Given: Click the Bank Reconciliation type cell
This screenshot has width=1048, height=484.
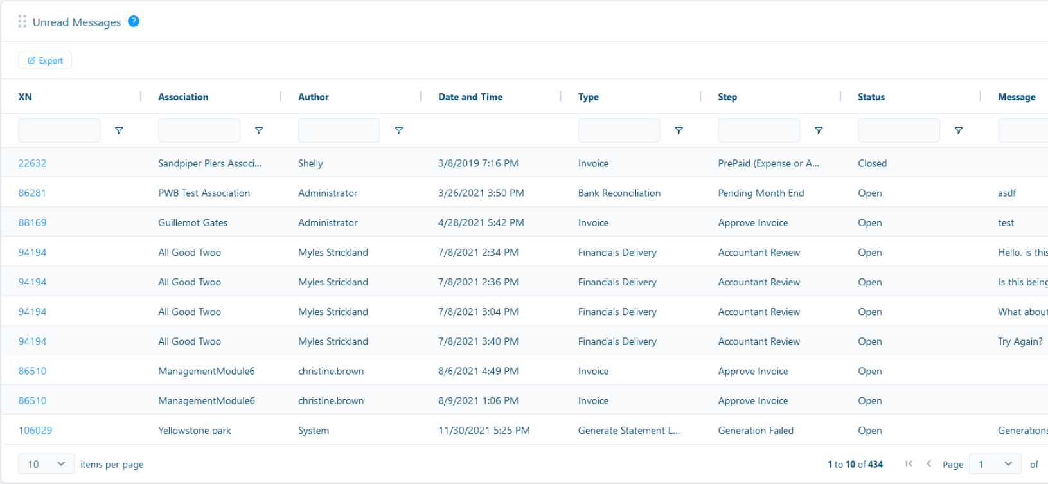Looking at the screenshot, I should point(619,193).
